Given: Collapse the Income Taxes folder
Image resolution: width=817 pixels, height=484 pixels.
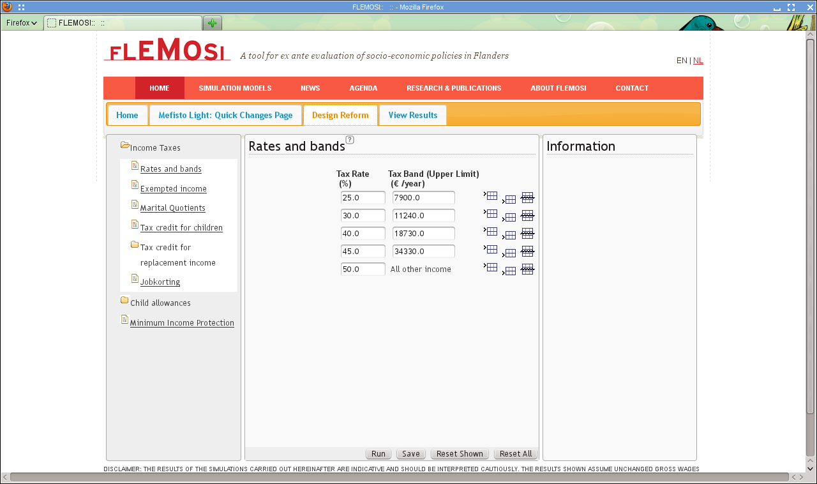Looking at the screenshot, I should (x=125, y=146).
